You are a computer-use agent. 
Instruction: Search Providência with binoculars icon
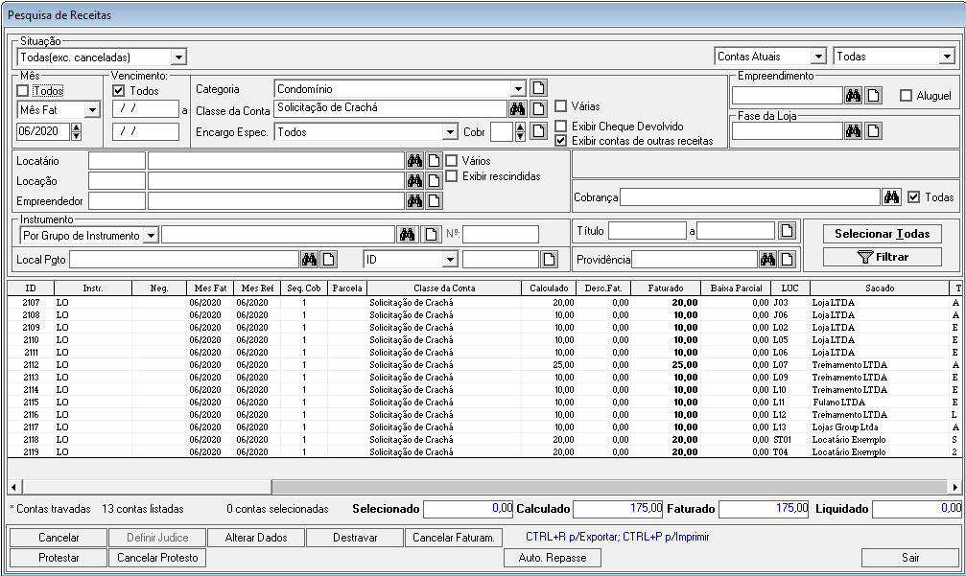pos(767,259)
